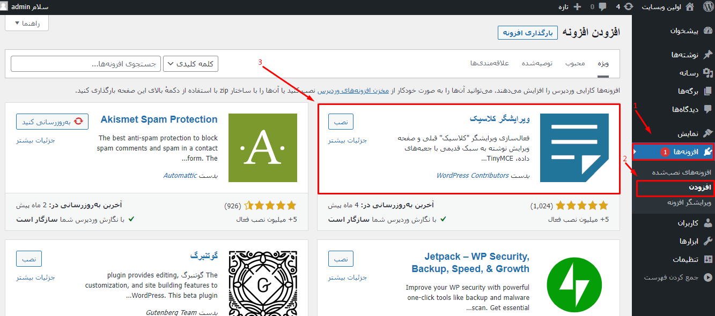Open the comments bubble icon in admin bar
Viewport: 715px width, 316px height.
coord(602,7)
